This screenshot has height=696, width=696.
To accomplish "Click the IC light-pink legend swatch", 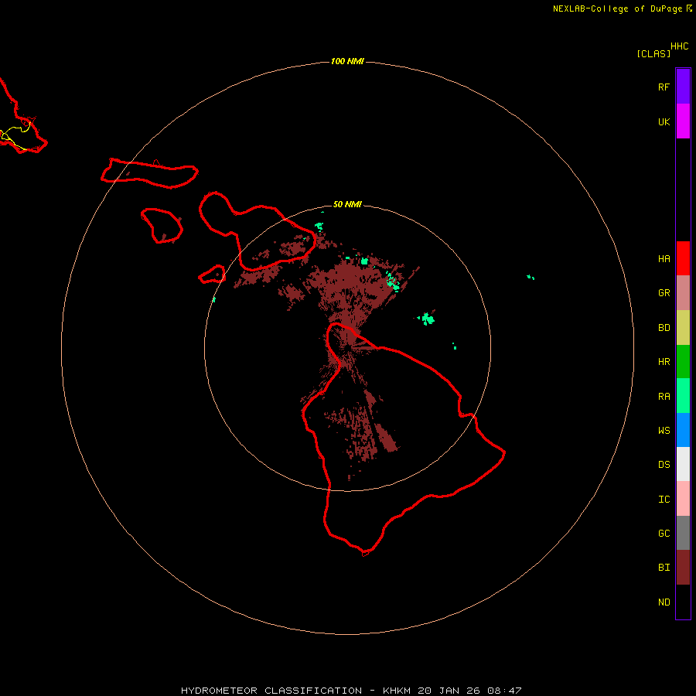I will [x=683, y=499].
